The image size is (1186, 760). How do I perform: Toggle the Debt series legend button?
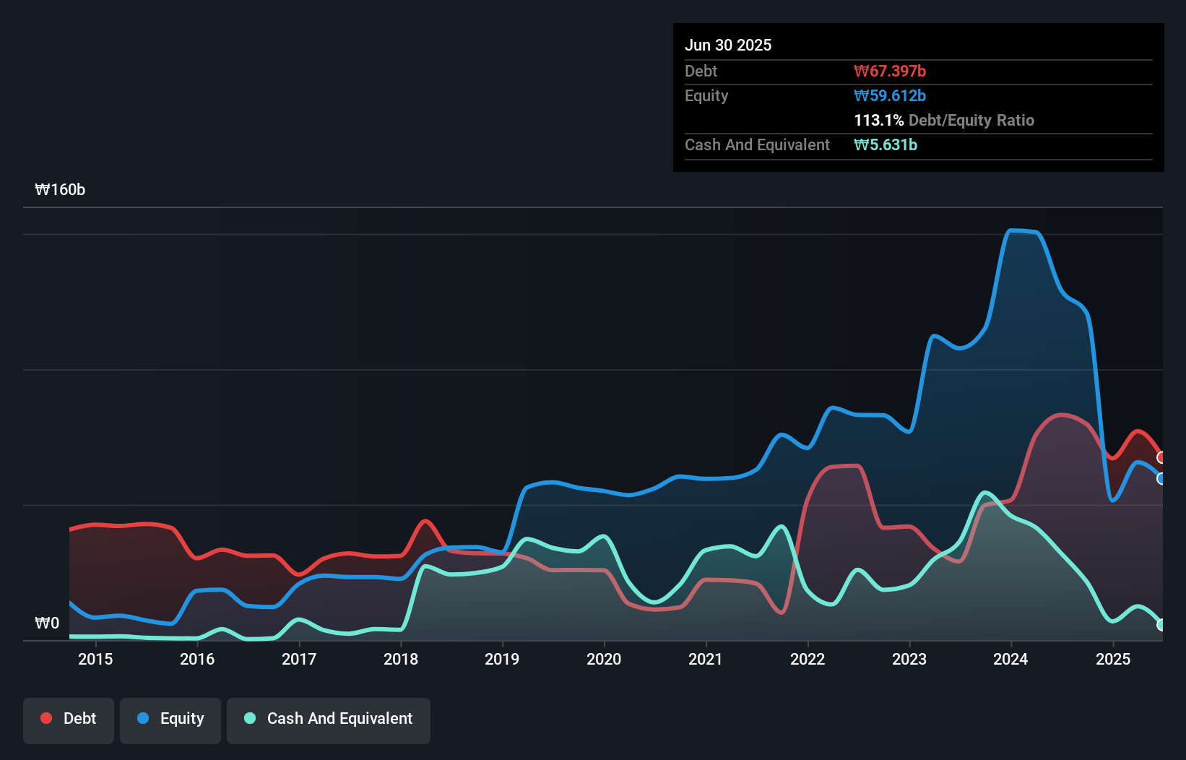[69, 720]
